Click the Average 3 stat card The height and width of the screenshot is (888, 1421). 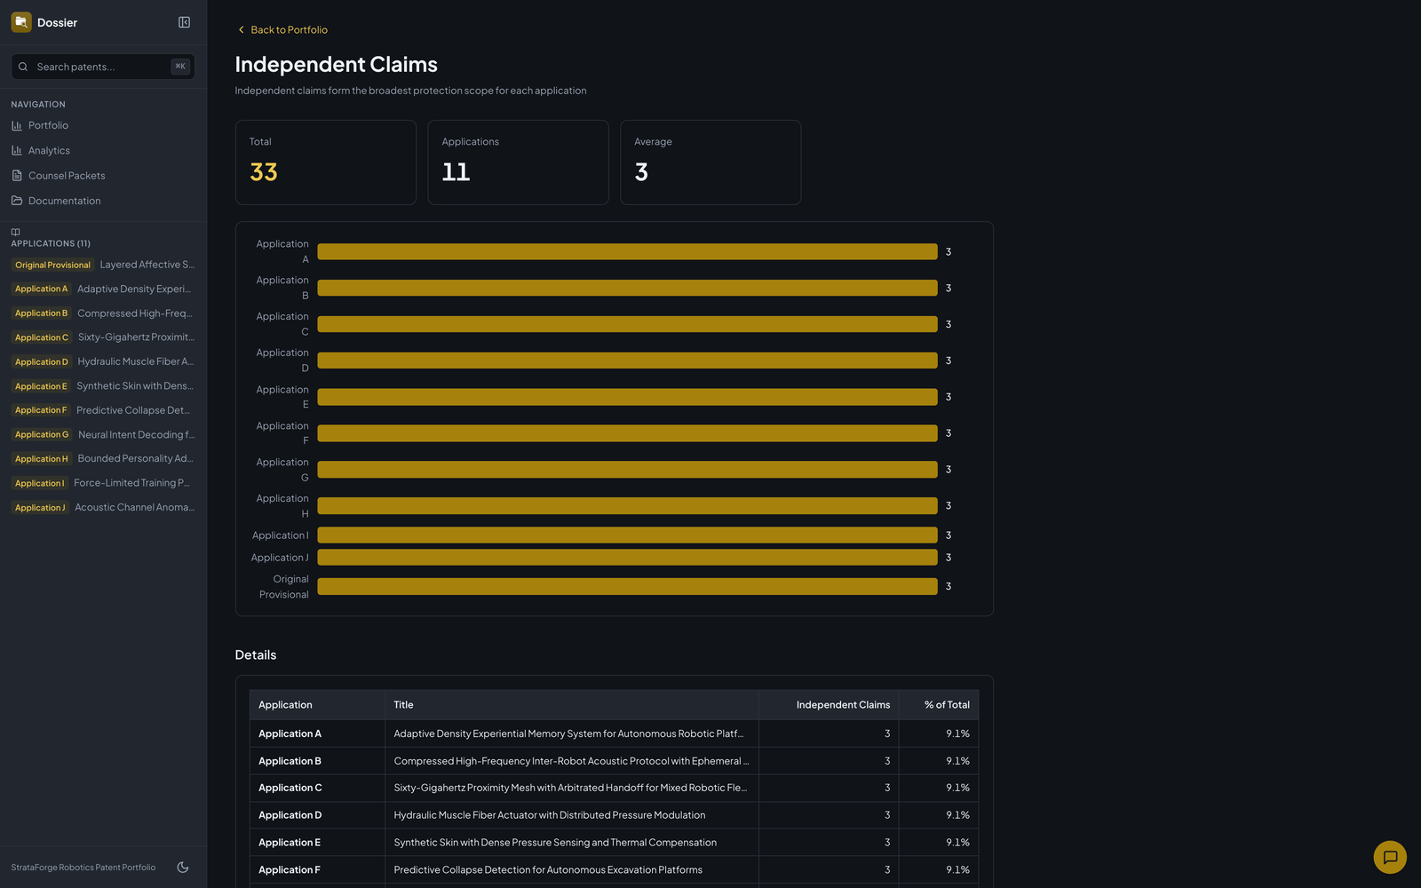pos(710,163)
